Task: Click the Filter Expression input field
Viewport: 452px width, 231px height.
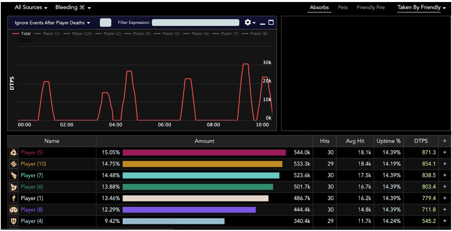Action: (196, 22)
